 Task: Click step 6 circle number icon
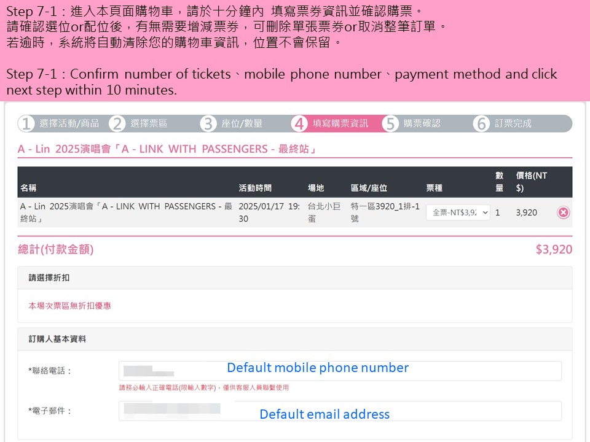tap(482, 123)
